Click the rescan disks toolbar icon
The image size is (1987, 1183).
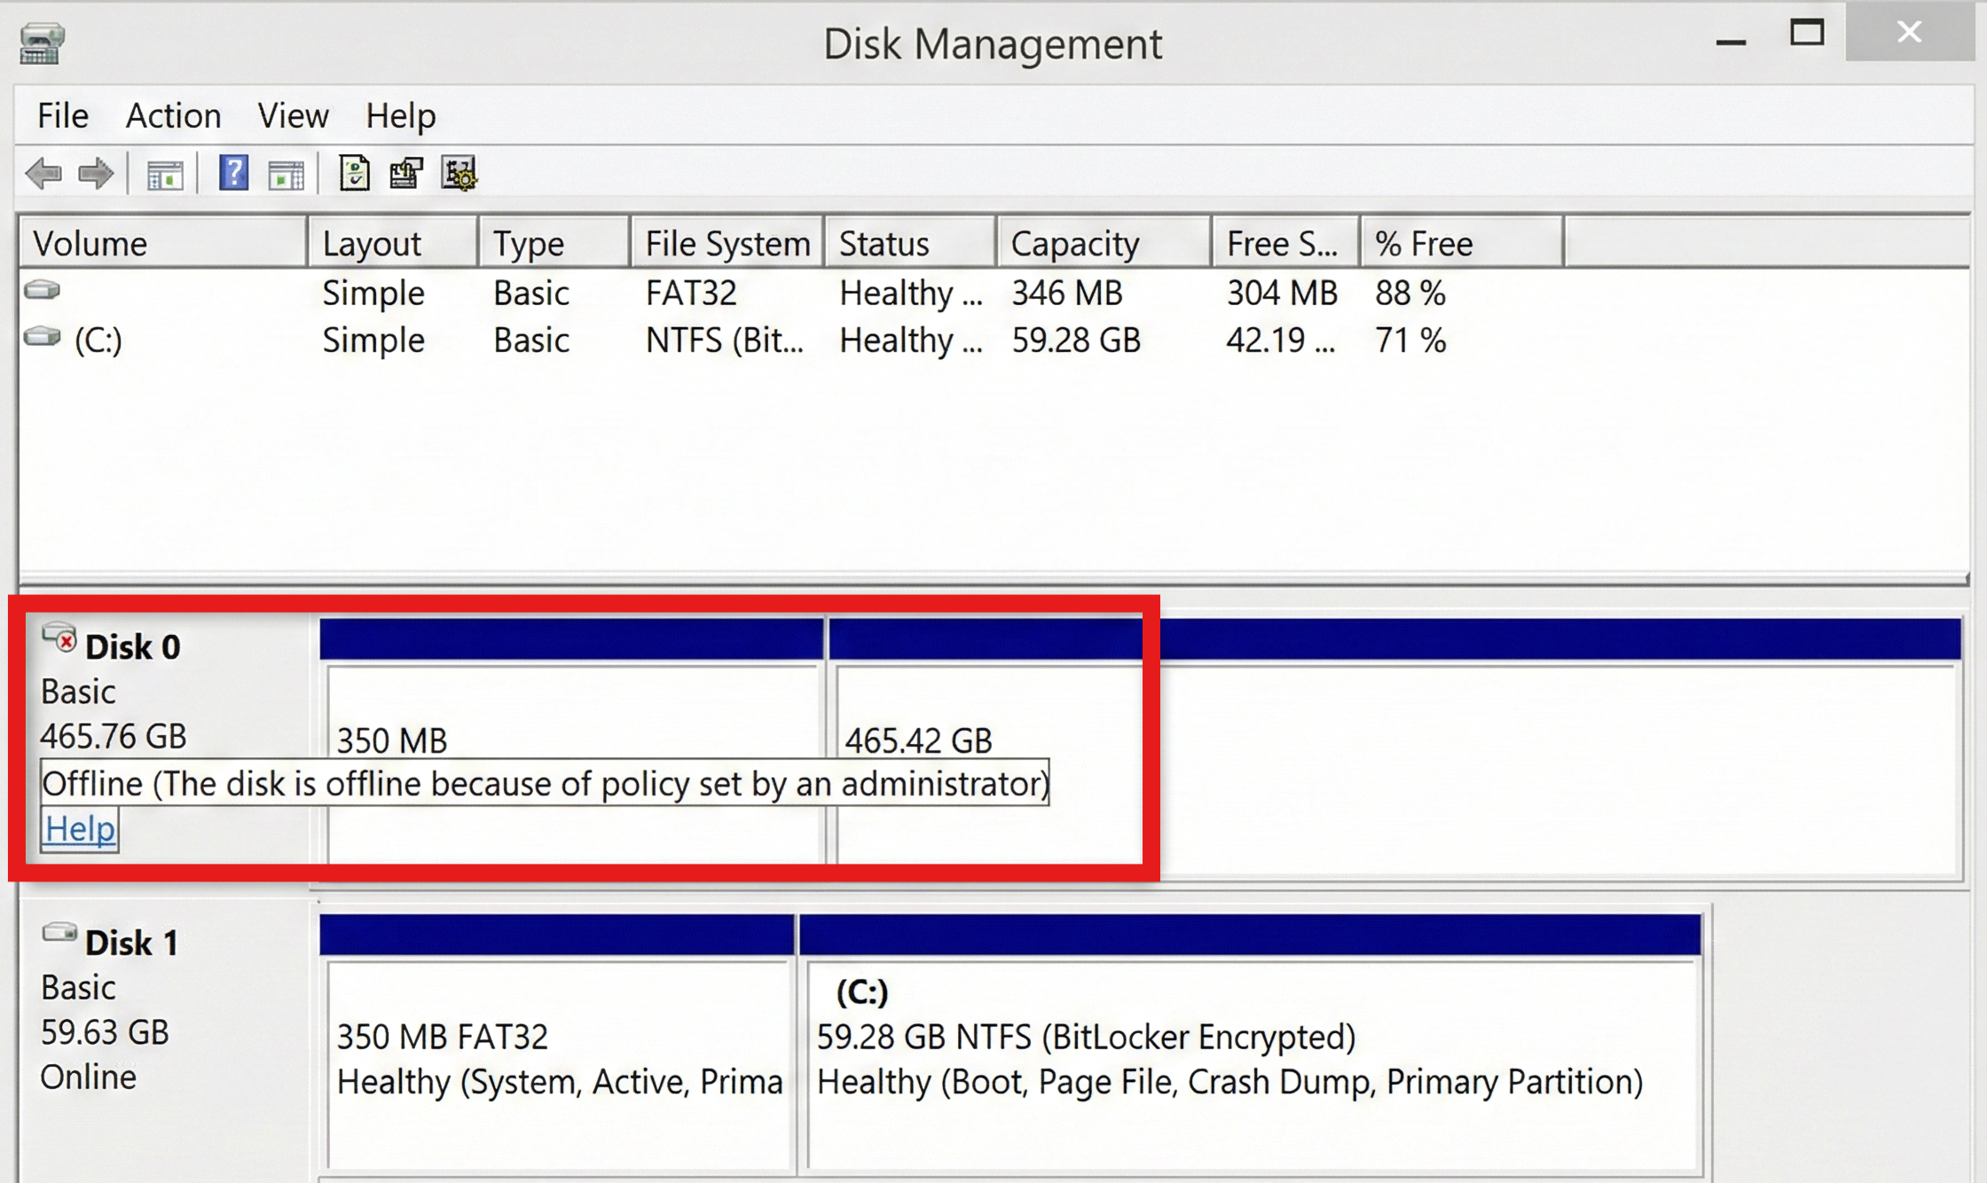click(459, 174)
